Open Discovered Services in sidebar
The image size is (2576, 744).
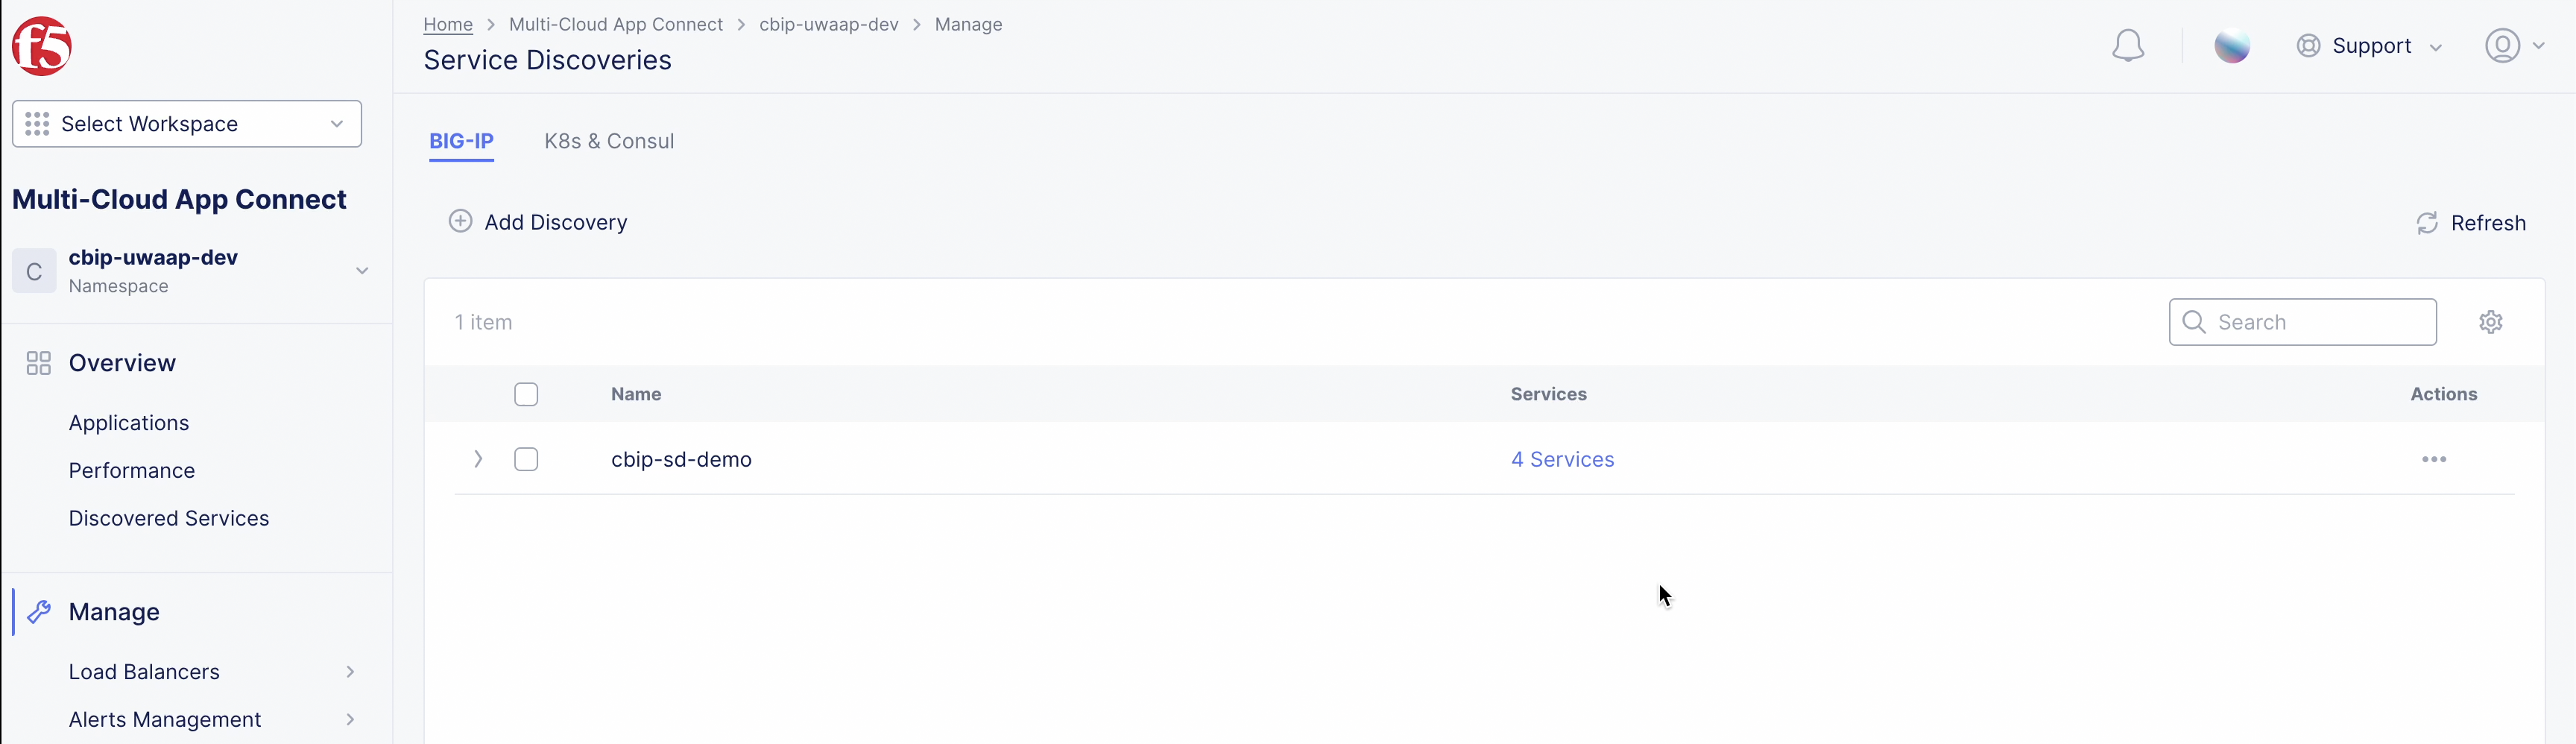click(x=169, y=518)
